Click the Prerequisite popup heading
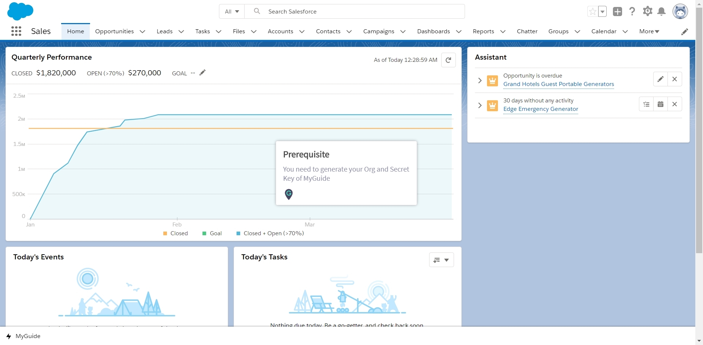This screenshot has height=345, width=703. pos(306,154)
